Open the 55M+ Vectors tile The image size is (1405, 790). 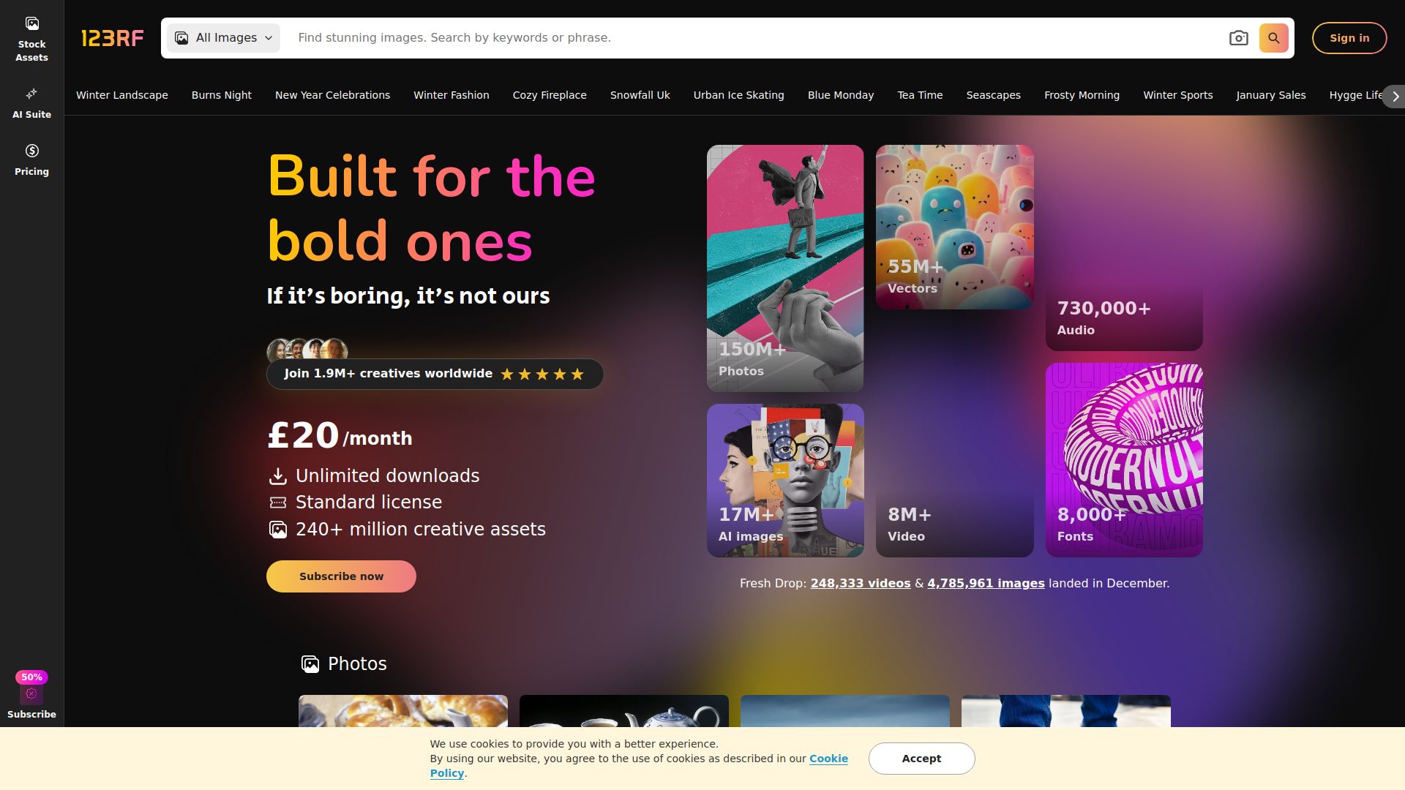(x=954, y=227)
